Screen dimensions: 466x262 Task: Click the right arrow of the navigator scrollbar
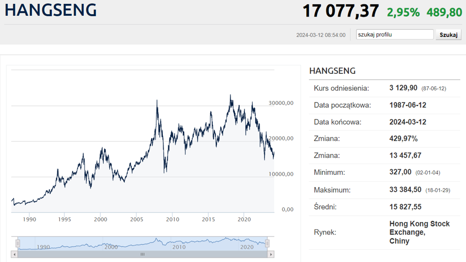pyautogui.click(x=271, y=255)
